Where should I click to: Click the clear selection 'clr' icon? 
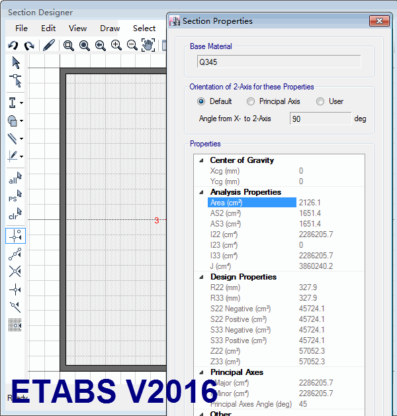pyautogui.click(x=15, y=214)
